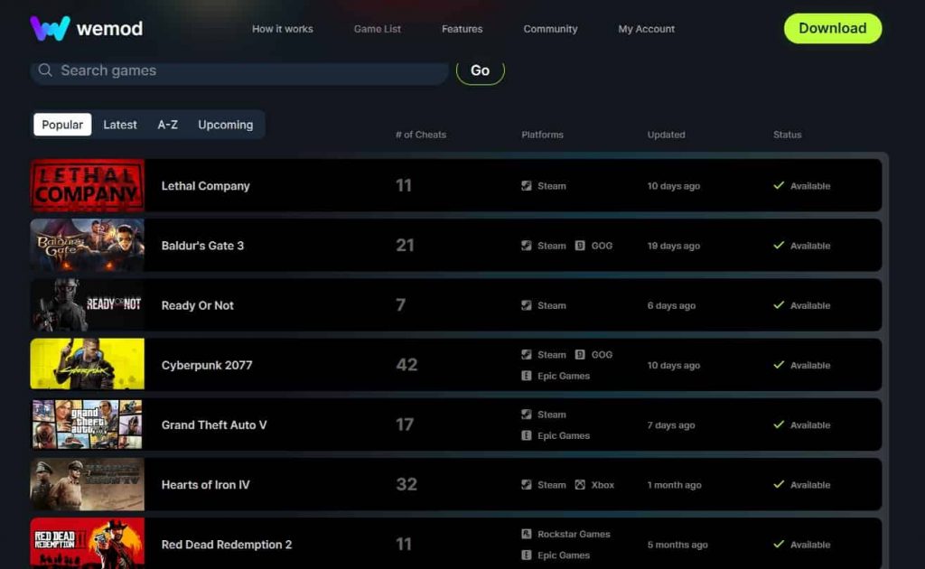Click the Red Dead Redemption 2 cover thumbnail
Viewport: 925px width, 569px height.
(x=88, y=544)
